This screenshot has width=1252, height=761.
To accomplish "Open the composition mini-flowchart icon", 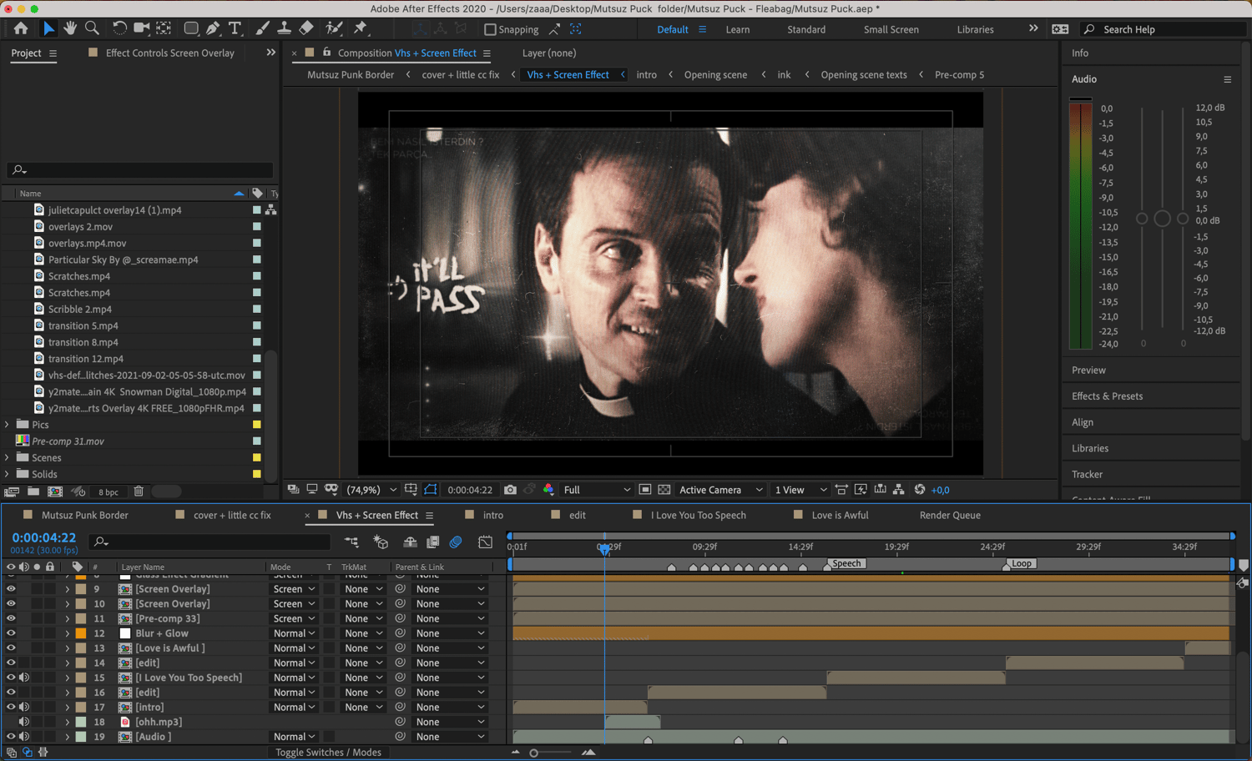I will pos(351,542).
